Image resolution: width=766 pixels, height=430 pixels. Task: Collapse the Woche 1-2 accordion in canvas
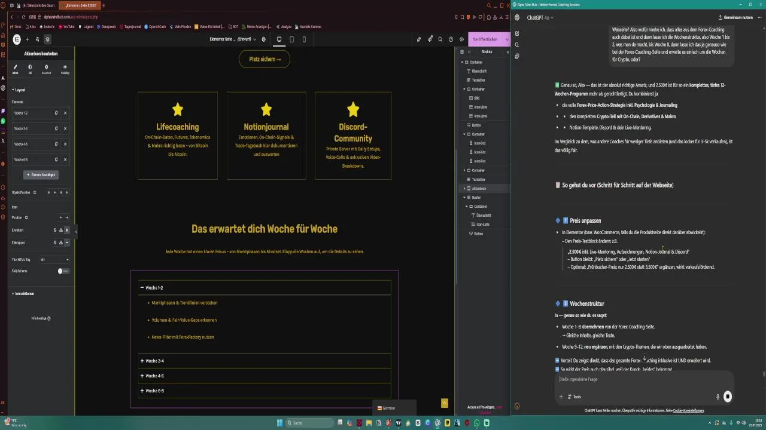(x=265, y=288)
